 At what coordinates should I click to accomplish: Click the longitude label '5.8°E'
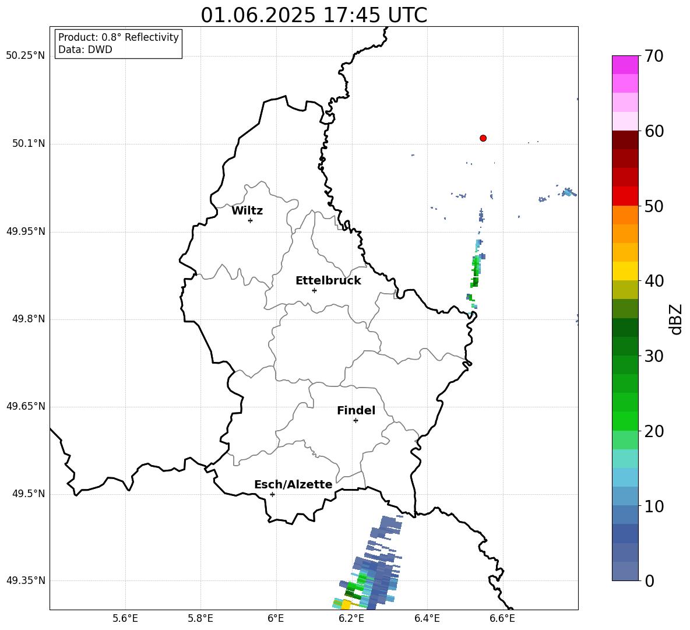pos(200,618)
